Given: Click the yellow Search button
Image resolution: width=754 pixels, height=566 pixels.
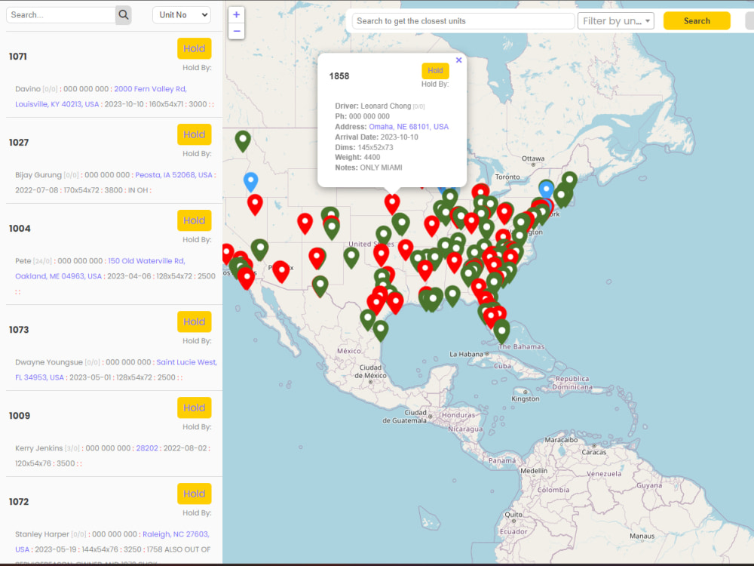Looking at the screenshot, I should click(697, 20).
